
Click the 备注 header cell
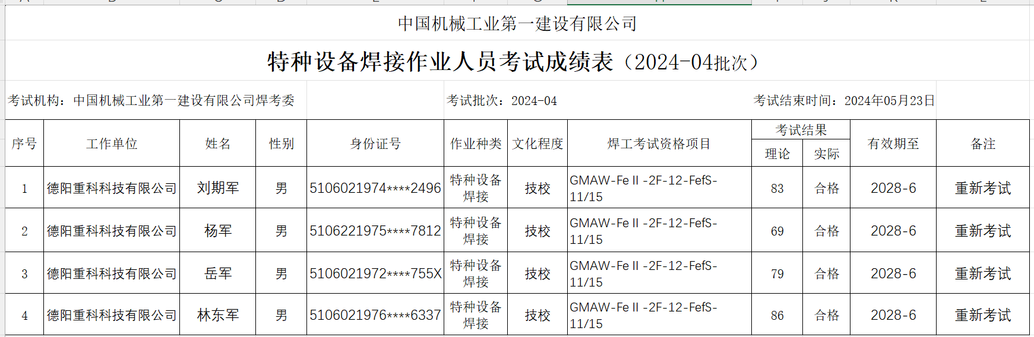[x=983, y=144]
